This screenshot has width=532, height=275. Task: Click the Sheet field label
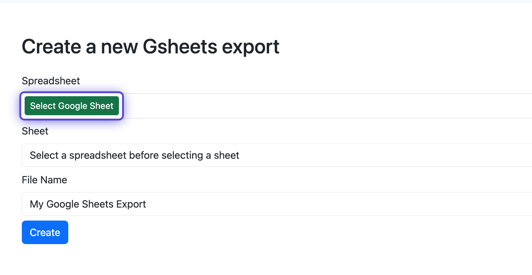click(35, 131)
